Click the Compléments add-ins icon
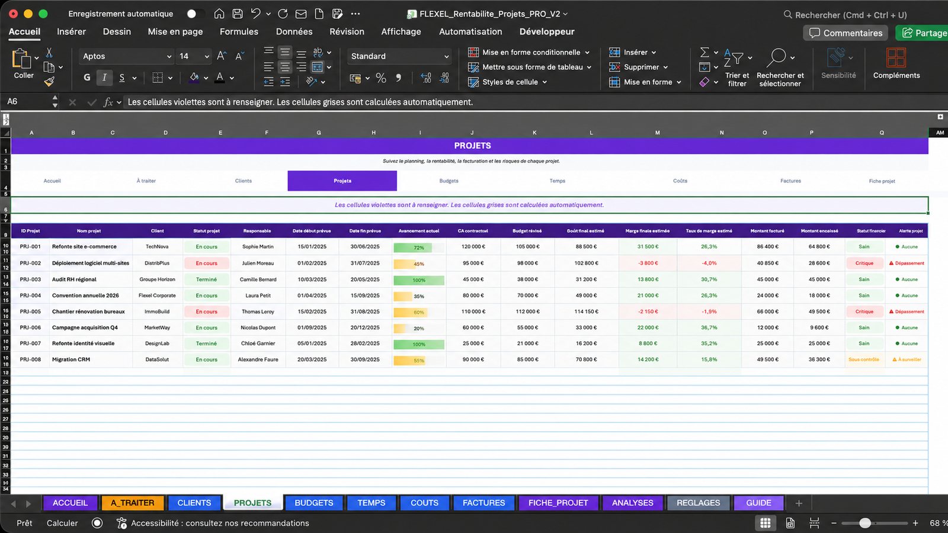 (x=896, y=58)
